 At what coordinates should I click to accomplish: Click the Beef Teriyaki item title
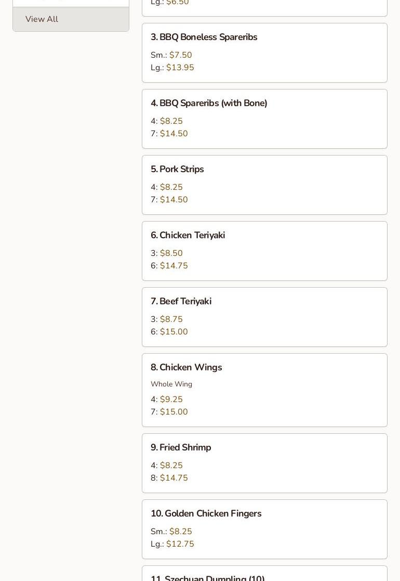pyautogui.click(x=181, y=302)
